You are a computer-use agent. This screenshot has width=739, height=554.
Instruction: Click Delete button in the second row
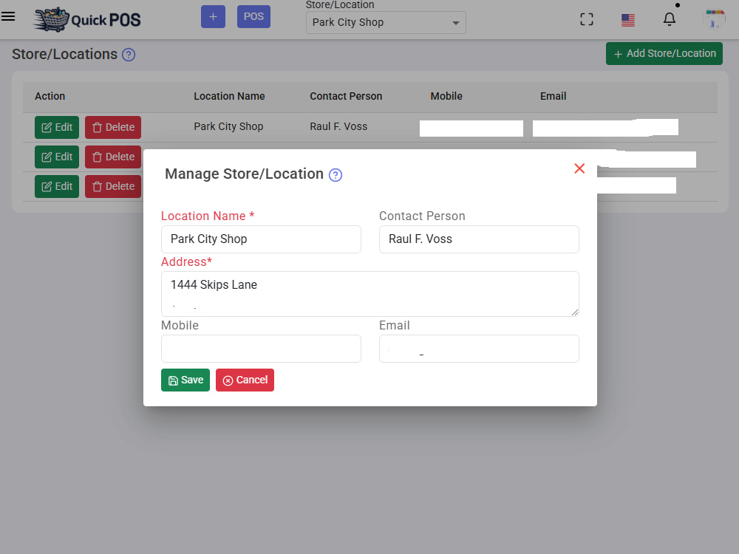[113, 157]
